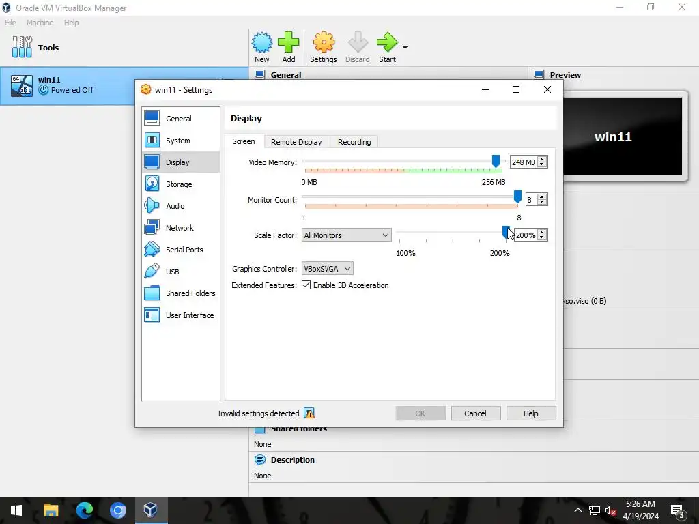Image resolution: width=699 pixels, height=524 pixels.
Task: Open Storage settings category
Action: (x=181, y=184)
